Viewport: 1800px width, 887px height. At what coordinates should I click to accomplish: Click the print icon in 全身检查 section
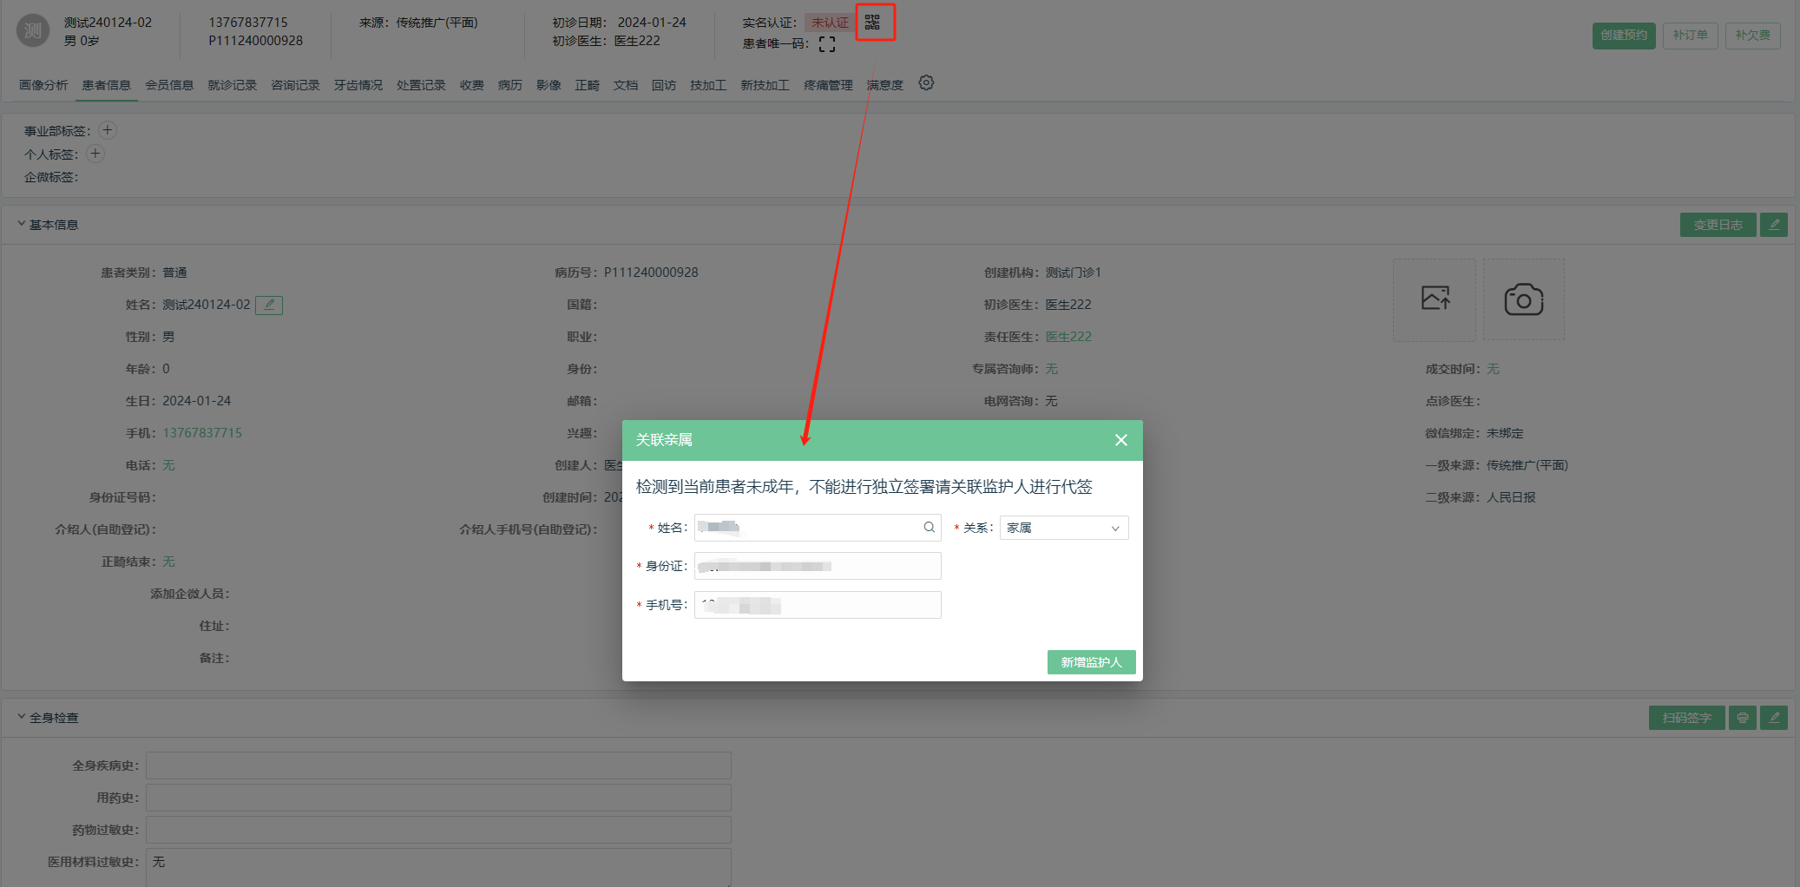1742,718
